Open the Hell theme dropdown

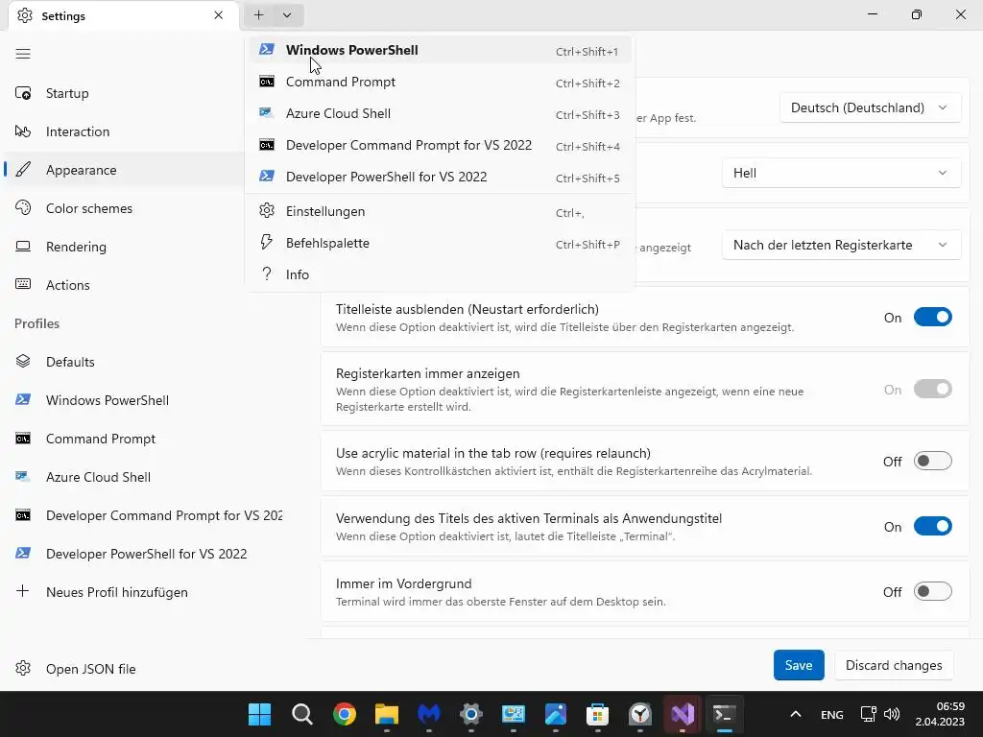click(841, 173)
